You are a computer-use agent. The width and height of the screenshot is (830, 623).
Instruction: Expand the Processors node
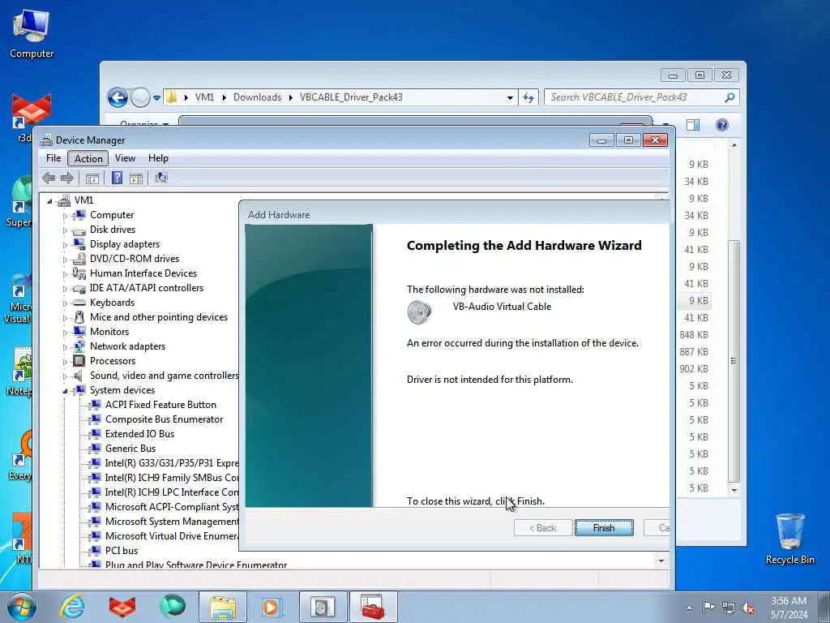point(65,362)
